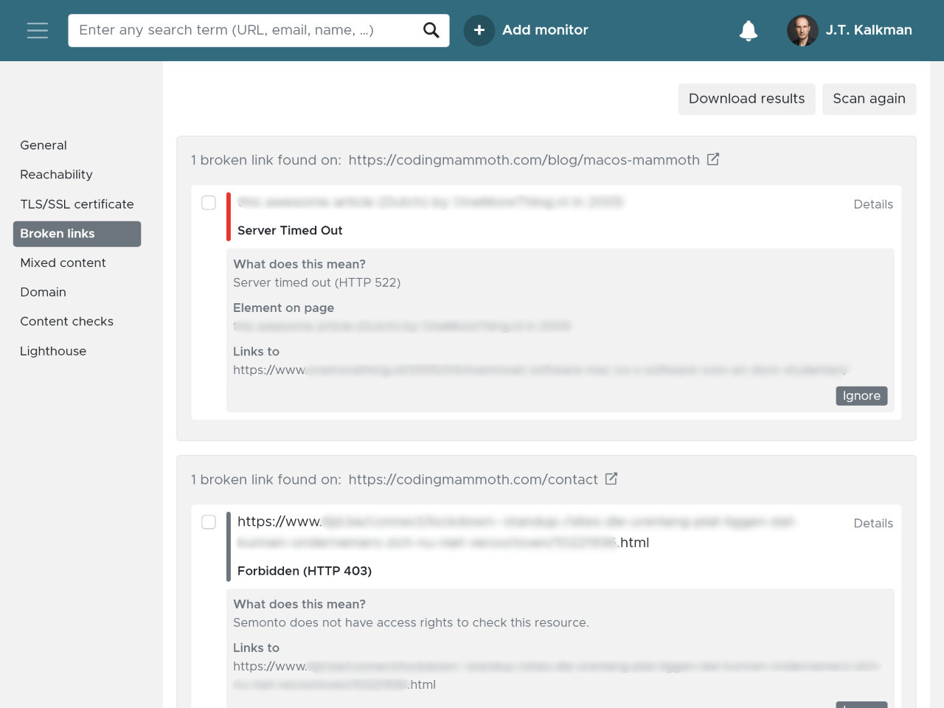Click J.T. Kalkman user name
944x708 pixels.
(869, 30)
